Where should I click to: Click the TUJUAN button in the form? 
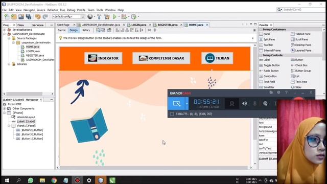coord(217,58)
